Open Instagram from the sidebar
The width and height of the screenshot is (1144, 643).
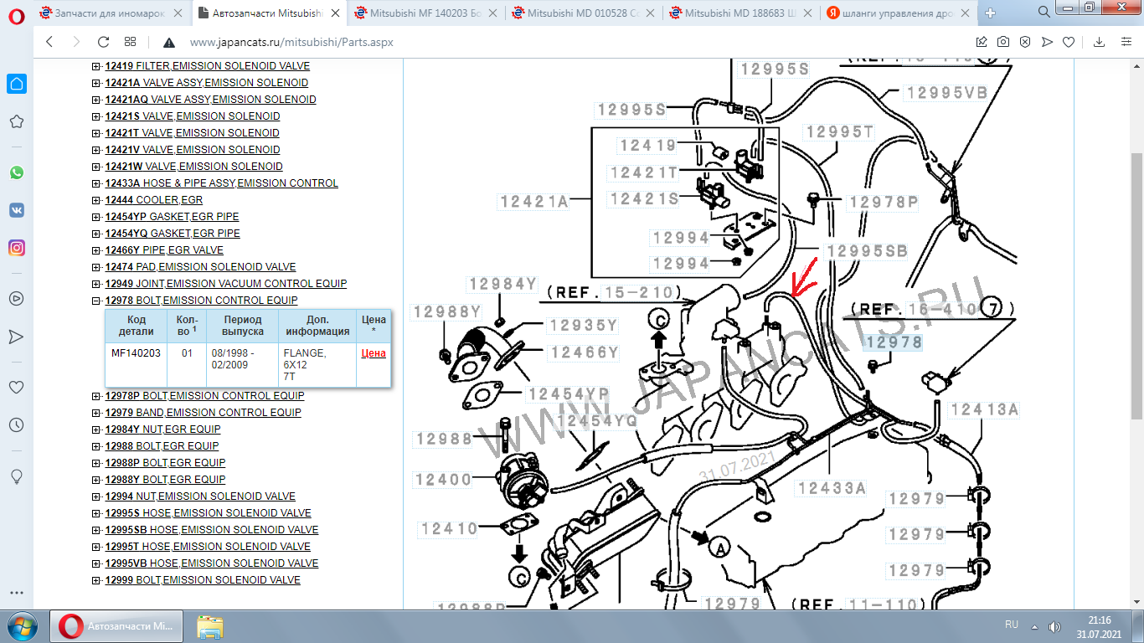pos(17,248)
